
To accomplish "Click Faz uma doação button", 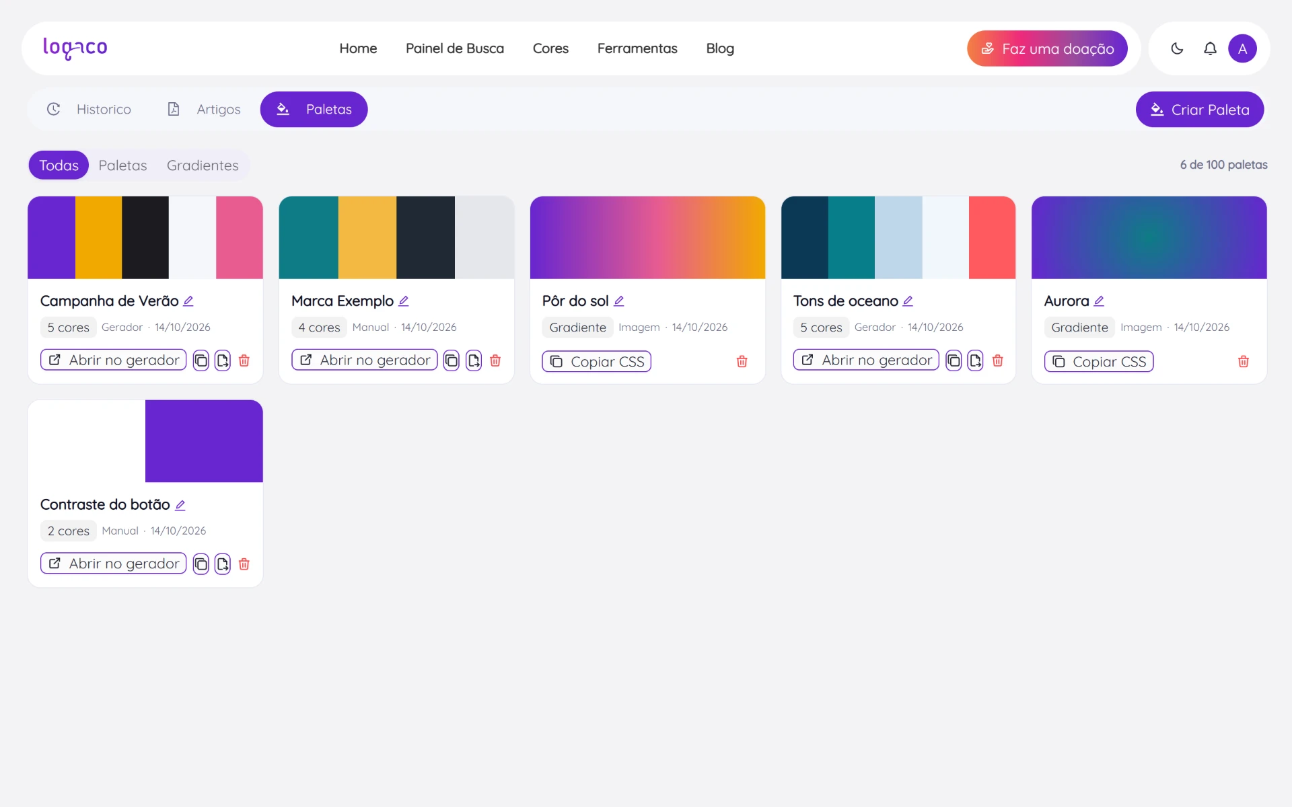I will click(1047, 48).
